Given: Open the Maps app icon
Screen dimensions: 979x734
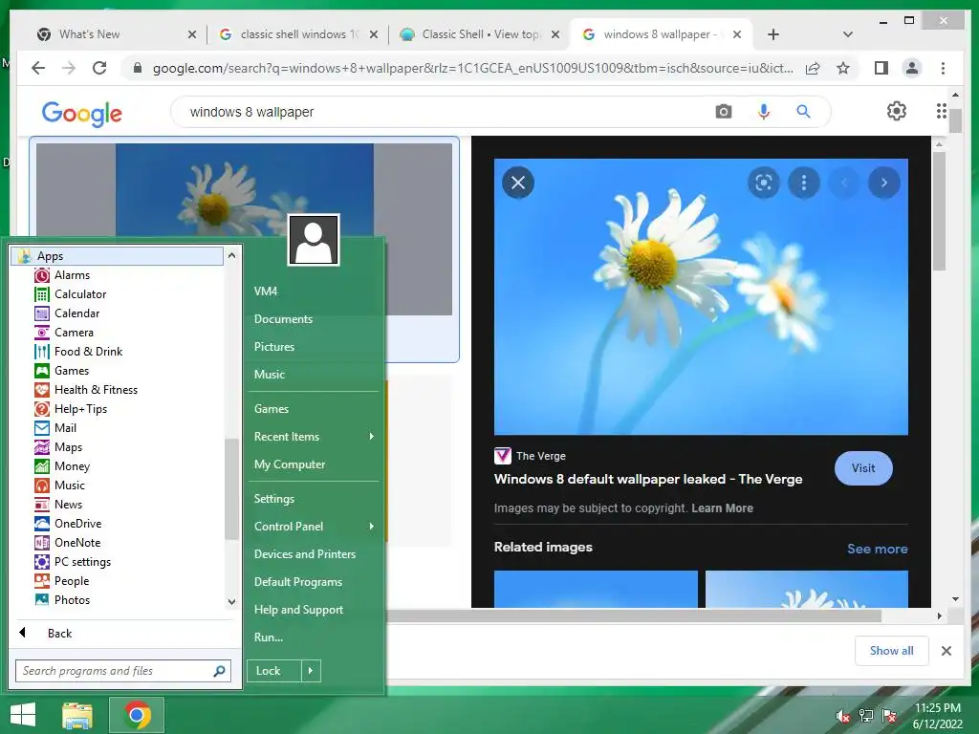Looking at the screenshot, I should pos(42,447).
